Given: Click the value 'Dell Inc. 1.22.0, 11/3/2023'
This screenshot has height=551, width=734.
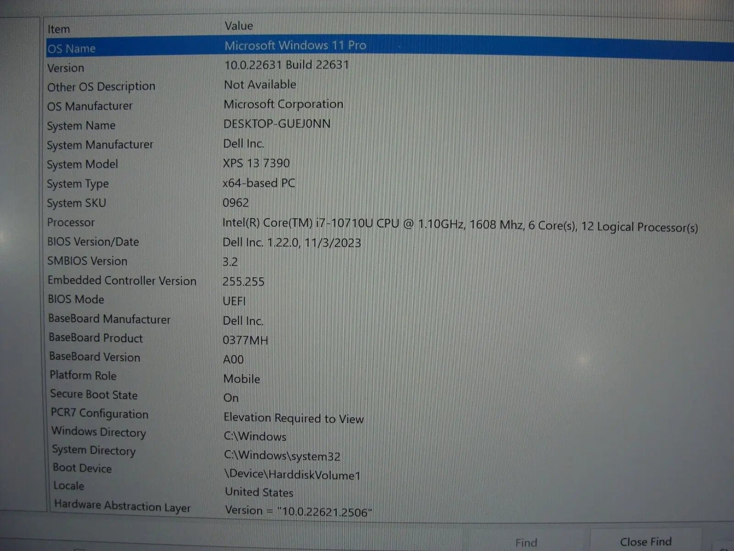Looking at the screenshot, I should [x=292, y=242].
